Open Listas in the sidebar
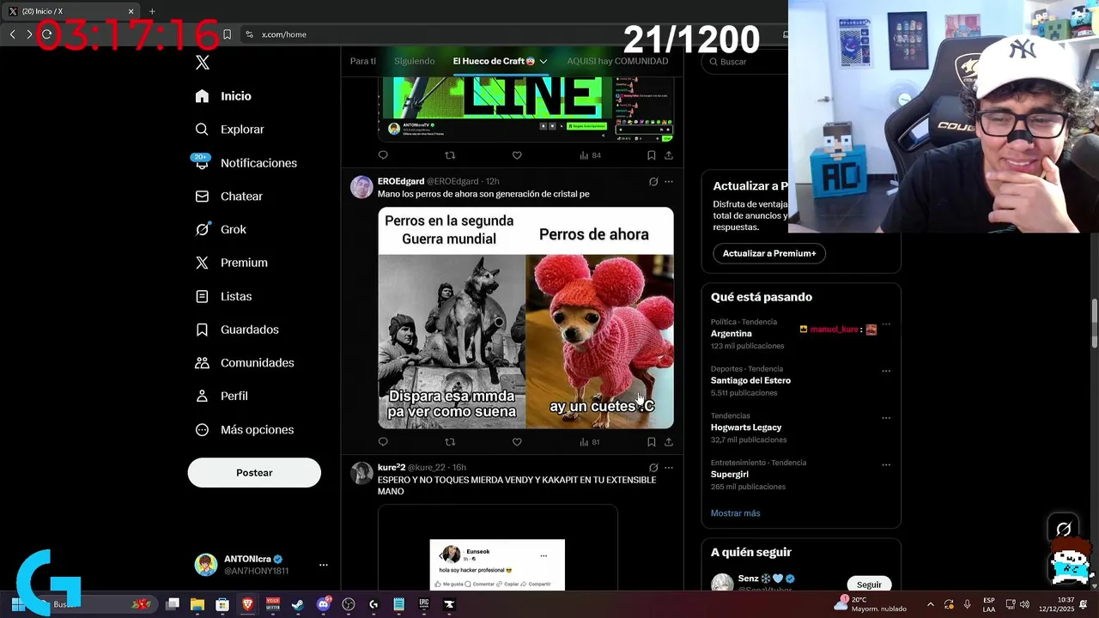This screenshot has height=618, width=1099. 223,296
